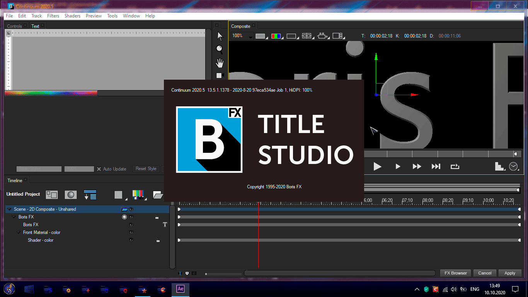
Task: Hide the Shader - color track
Action: tap(131, 240)
